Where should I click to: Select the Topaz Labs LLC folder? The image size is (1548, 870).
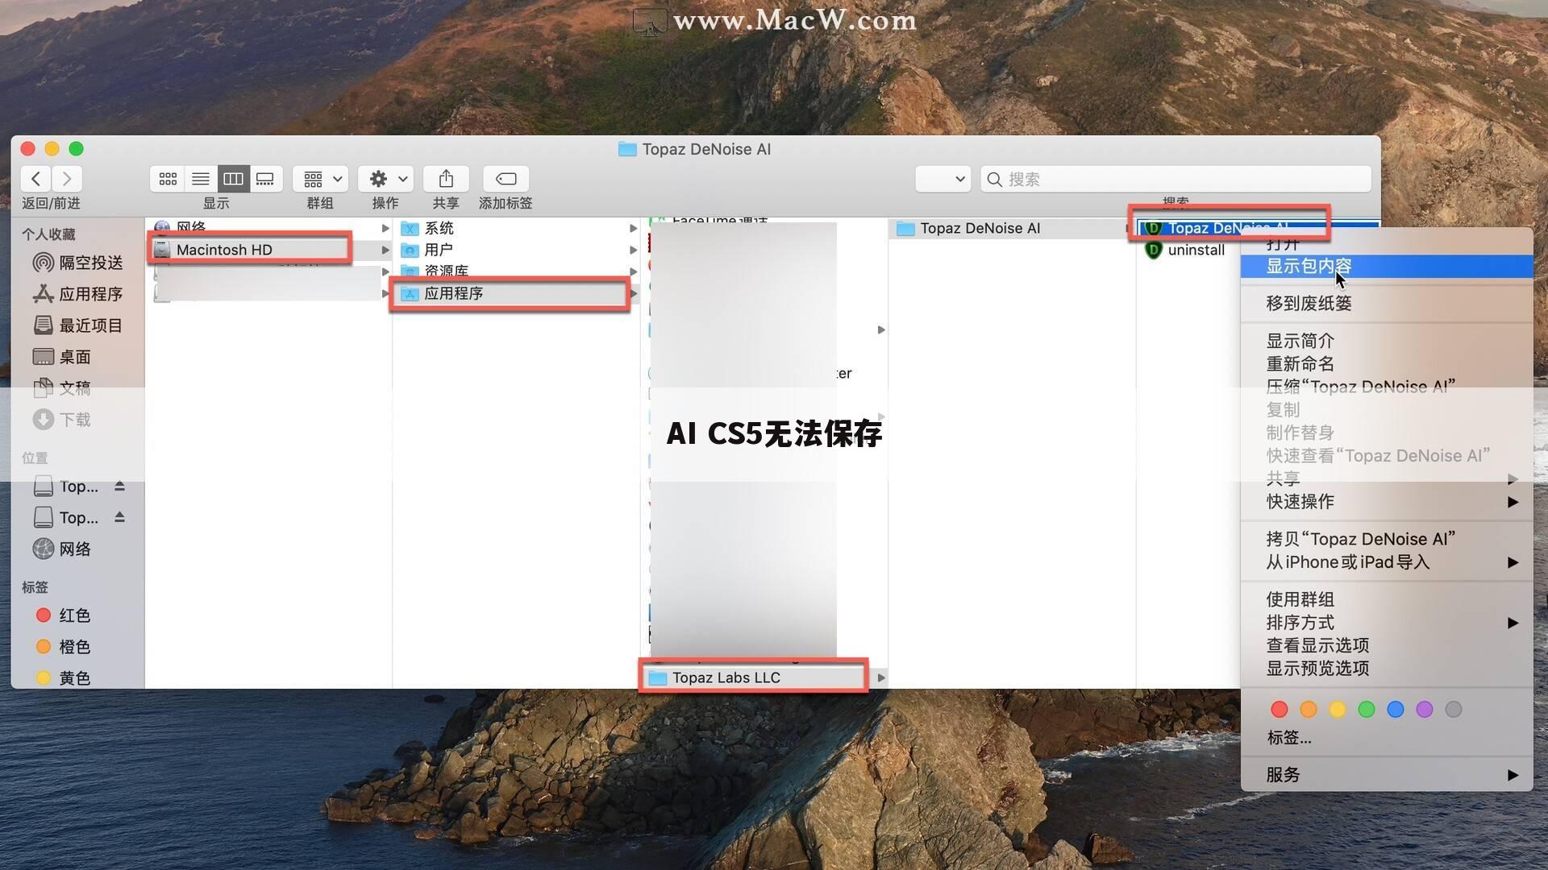tap(754, 678)
